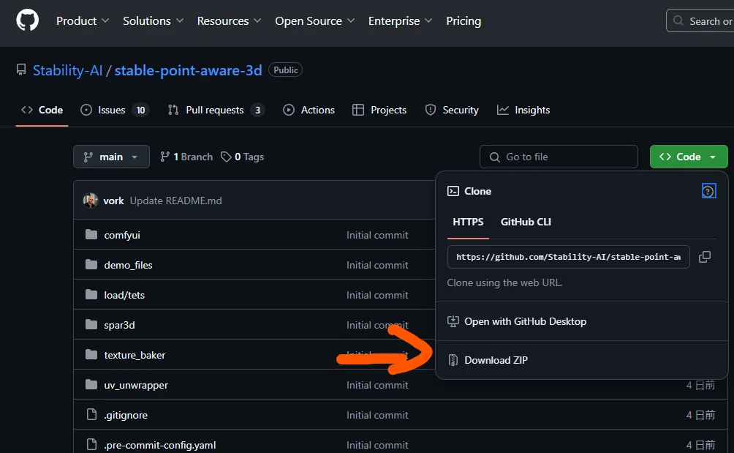This screenshot has width=734, height=453.
Task: Expand the Resources menu
Action: pos(229,21)
